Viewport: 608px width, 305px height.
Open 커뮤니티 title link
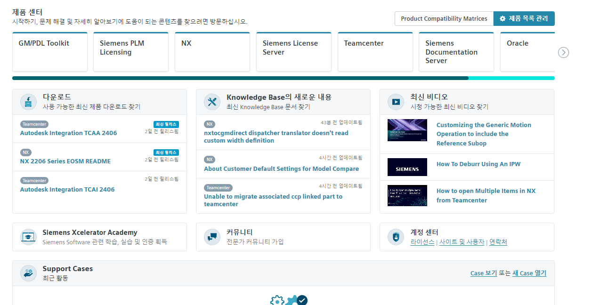pos(240,233)
